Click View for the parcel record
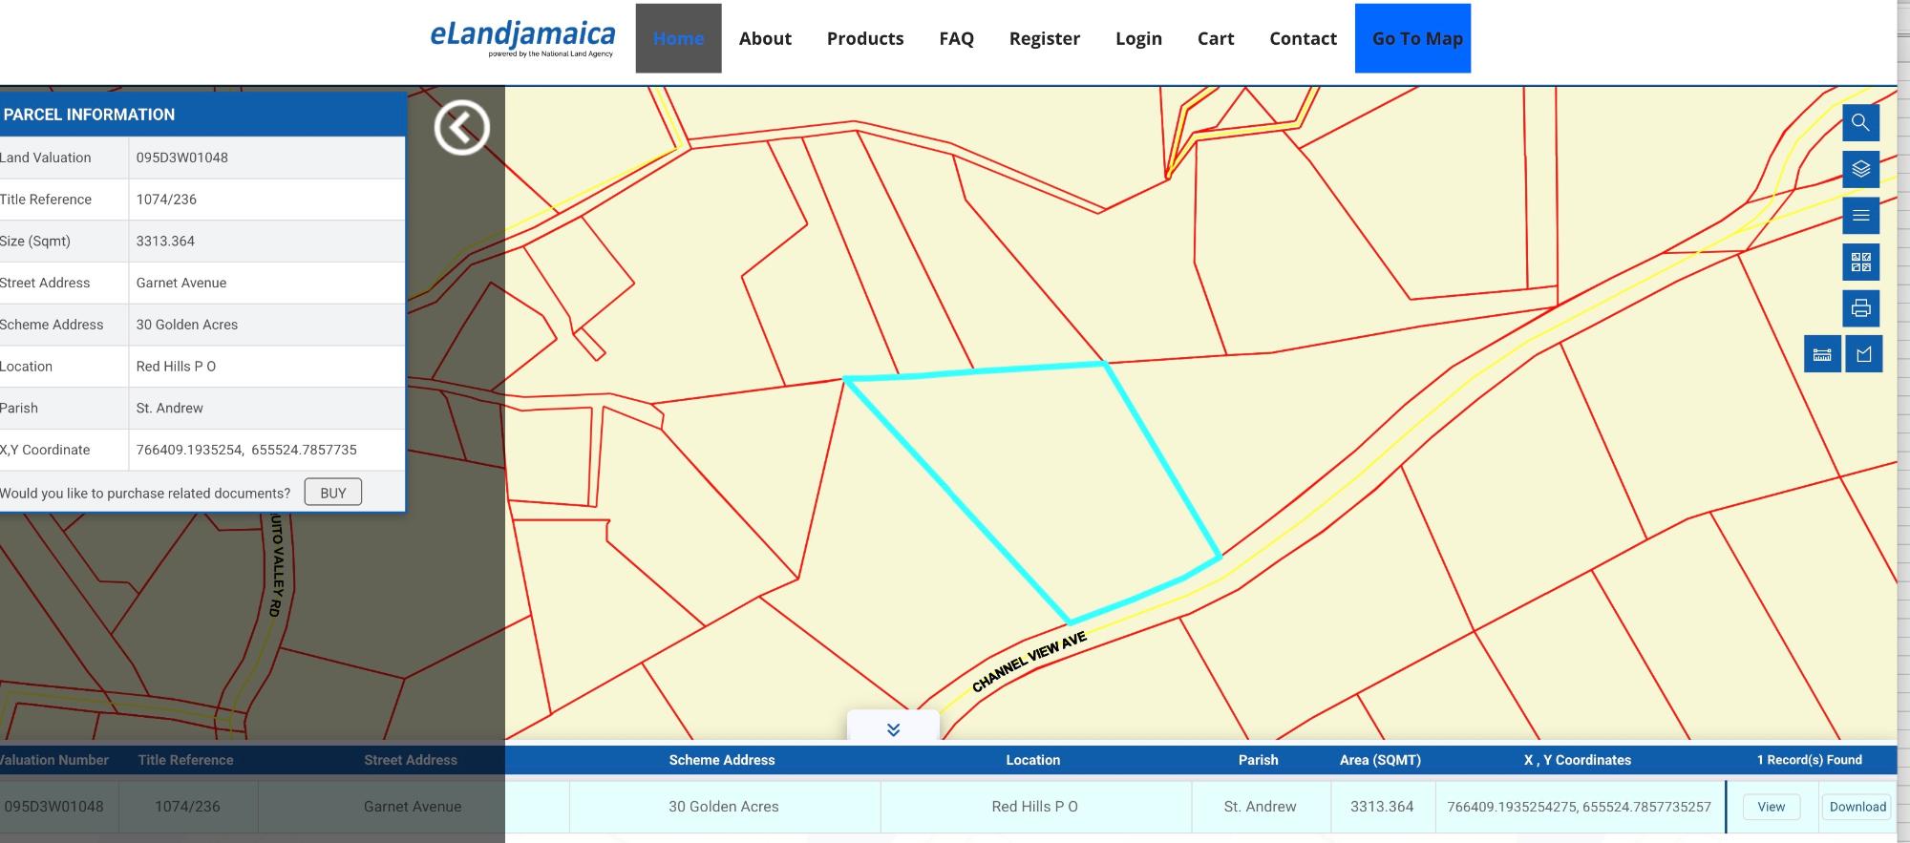1910x843 pixels. click(1771, 807)
